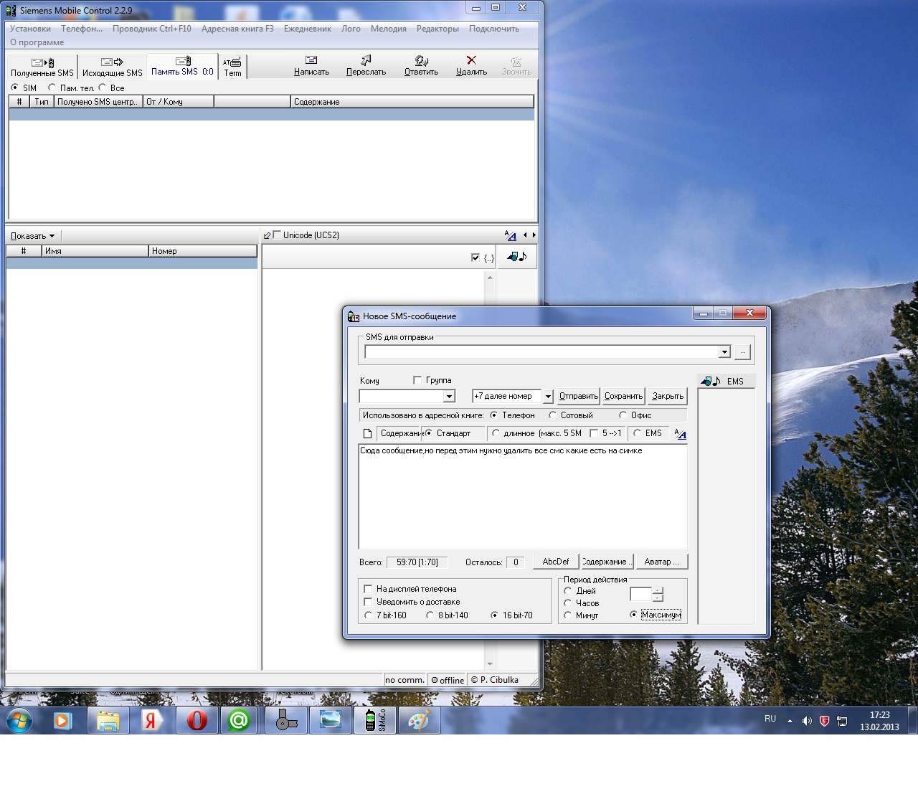
Task: Click the new blank page icon
Action: [x=367, y=433]
